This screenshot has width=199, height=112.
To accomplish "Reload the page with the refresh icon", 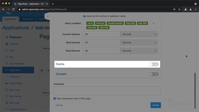I will [13, 9].
